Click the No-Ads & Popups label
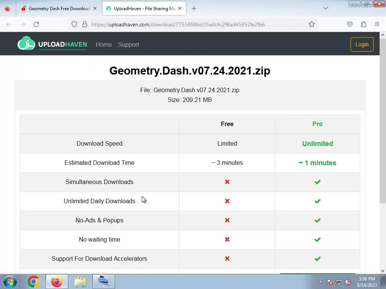The height and width of the screenshot is (289, 386). 100,220
